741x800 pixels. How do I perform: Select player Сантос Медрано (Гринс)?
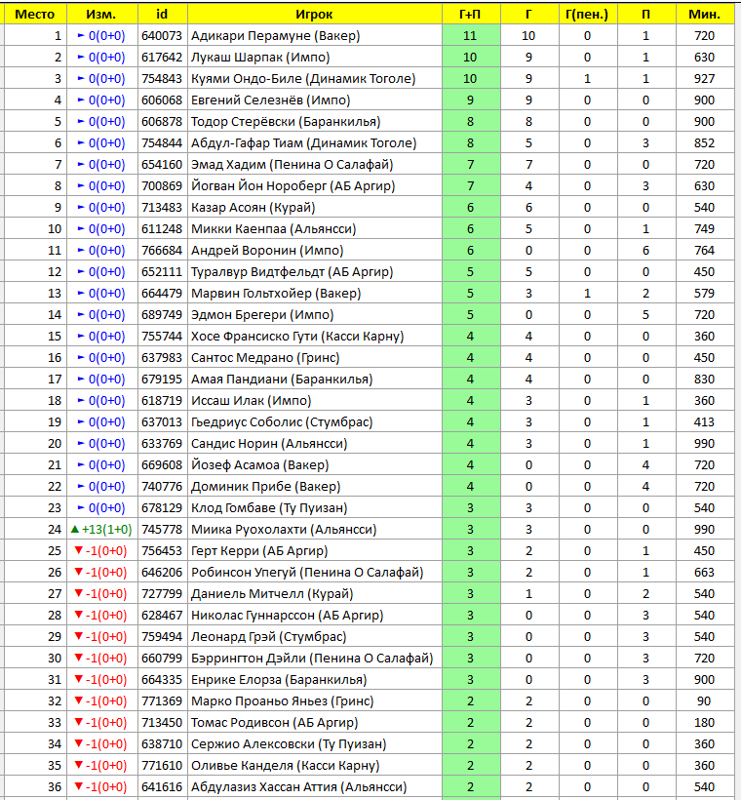(265, 357)
